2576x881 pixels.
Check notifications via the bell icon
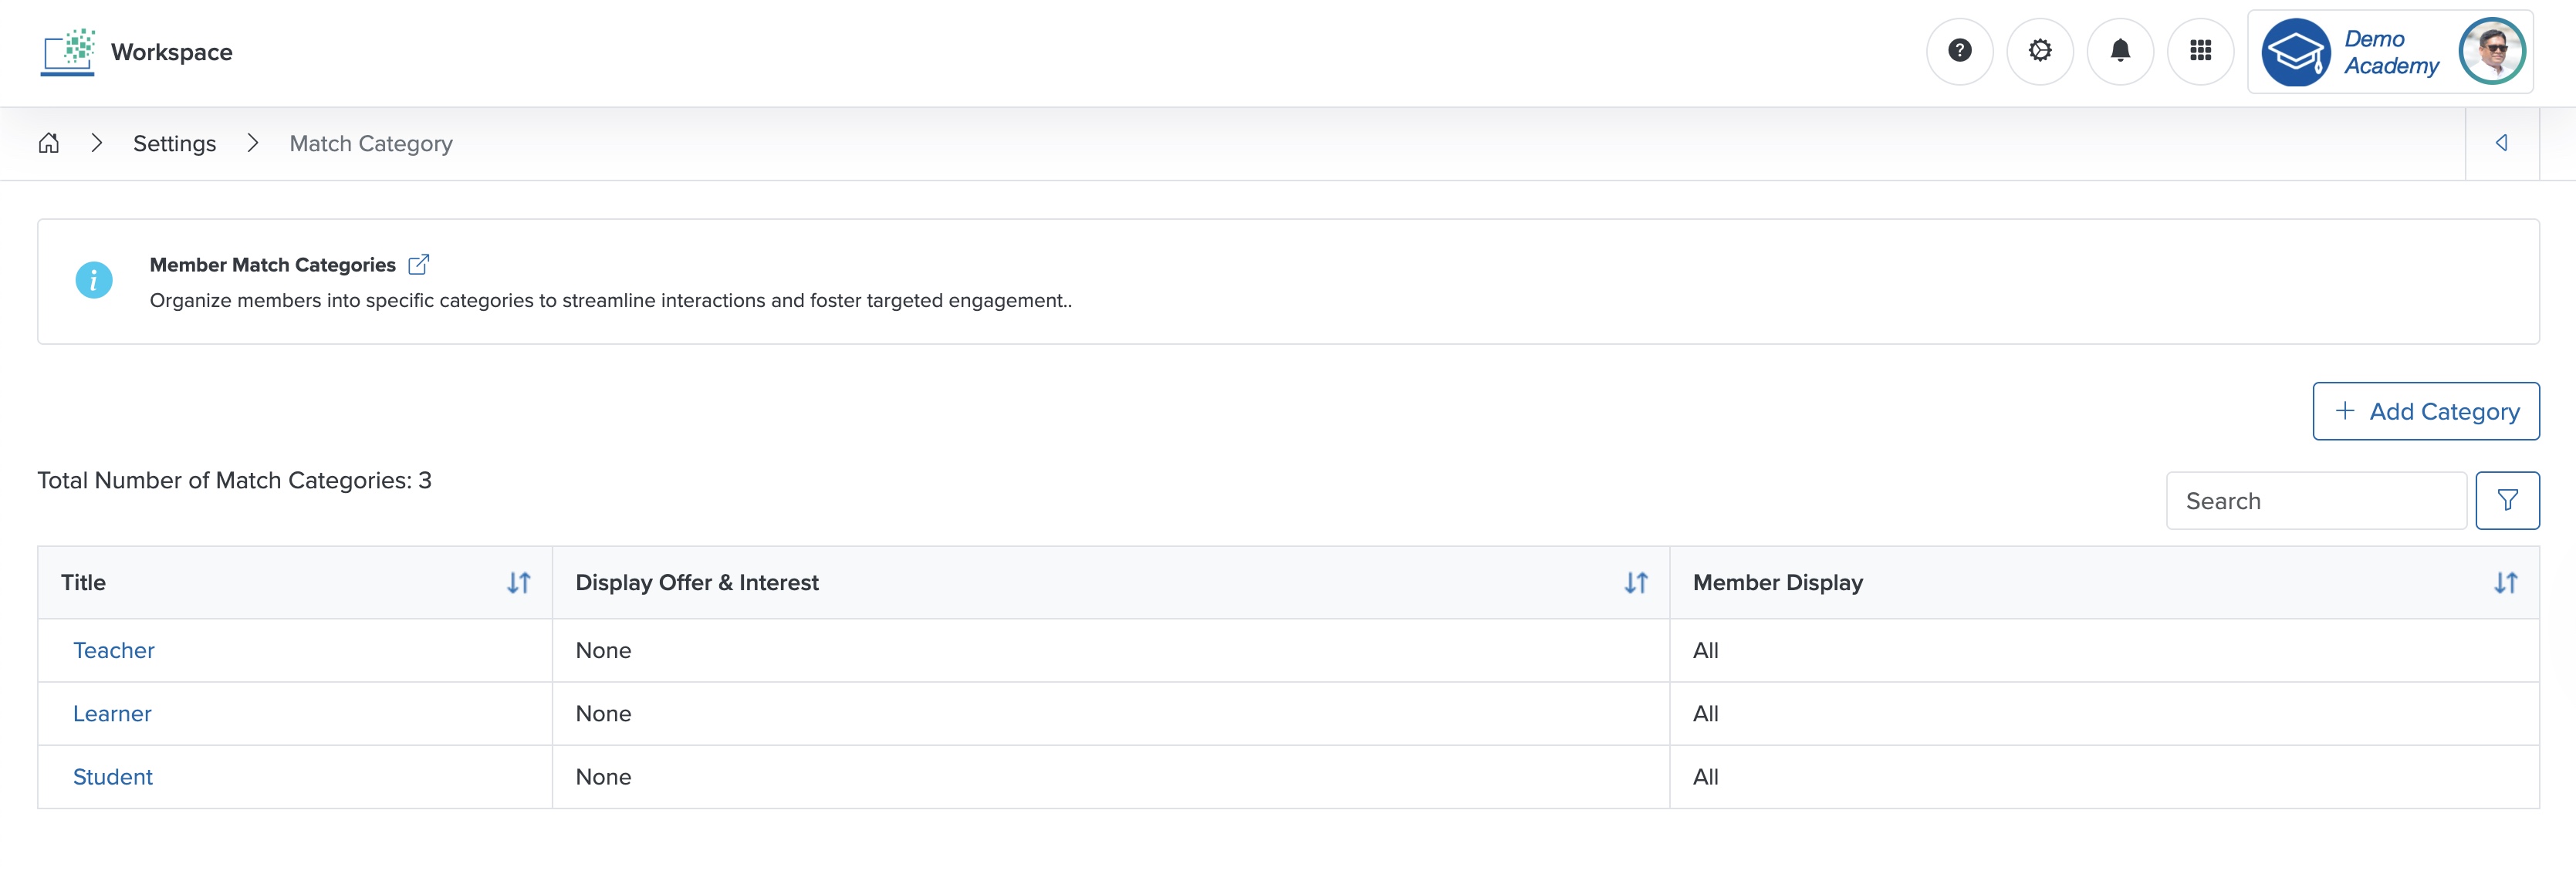coord(2120,51)
